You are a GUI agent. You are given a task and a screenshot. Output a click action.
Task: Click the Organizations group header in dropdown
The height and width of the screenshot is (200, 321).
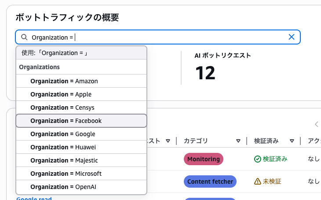pyautogui.click(x=81, y=67)
